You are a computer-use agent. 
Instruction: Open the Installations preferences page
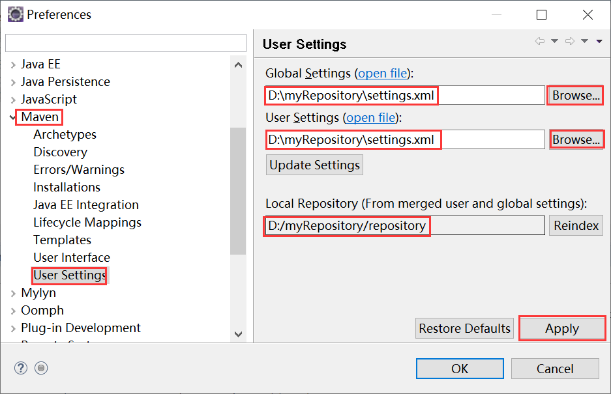67,188
